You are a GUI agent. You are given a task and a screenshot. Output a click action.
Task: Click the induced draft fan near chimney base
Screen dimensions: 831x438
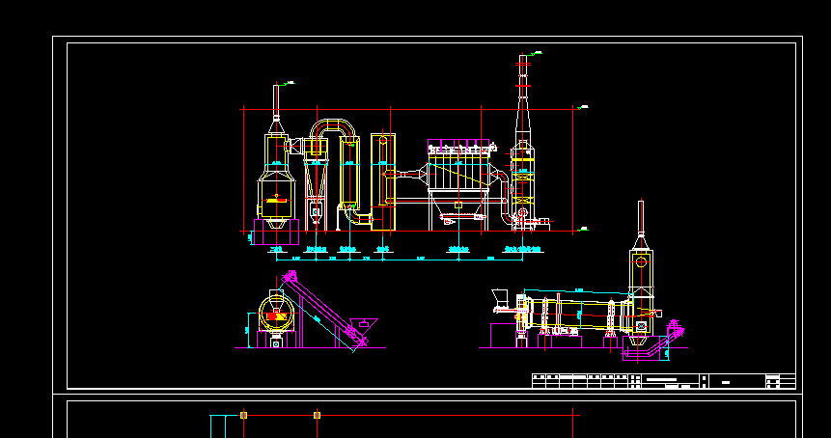[x=522, y=213]
